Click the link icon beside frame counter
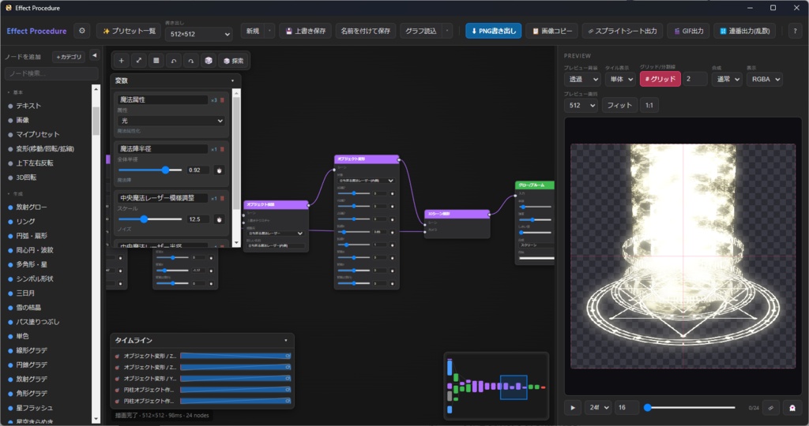This screenshot has height=426, width=809. pyautogui.click(x=771, y=407)
